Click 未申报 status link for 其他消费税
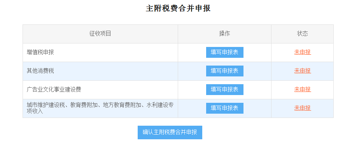 tap(303, 71)
